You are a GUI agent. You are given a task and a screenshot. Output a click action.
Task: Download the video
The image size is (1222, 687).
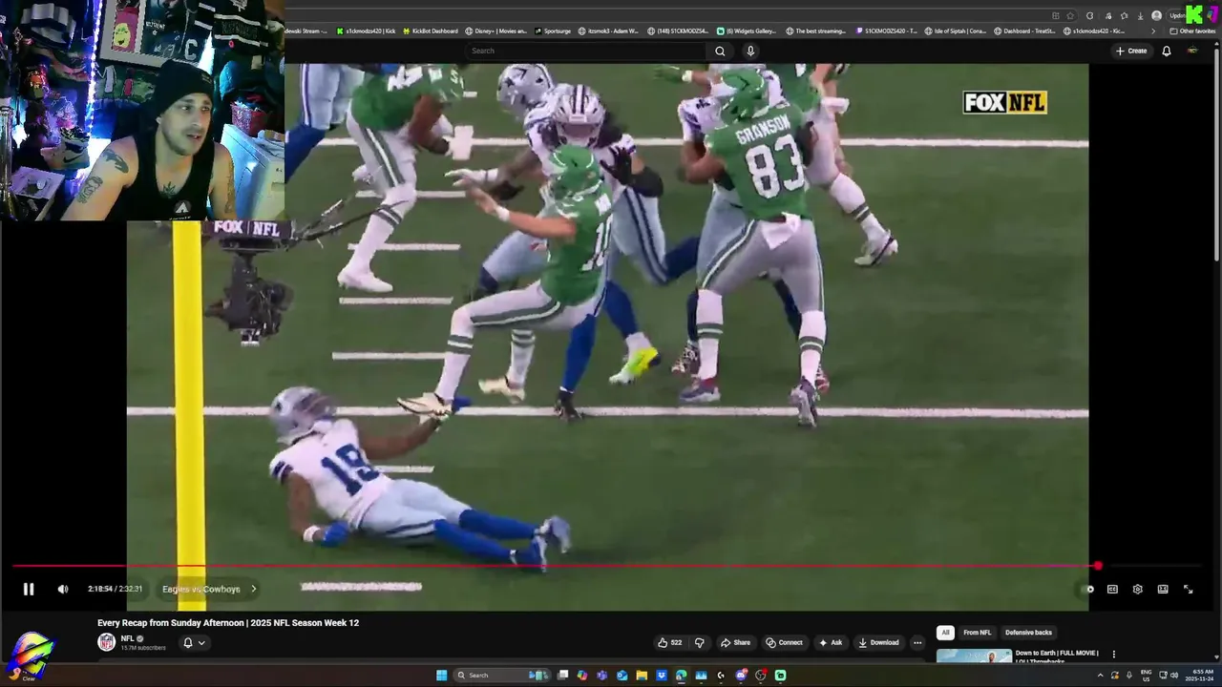click(878, 642)
